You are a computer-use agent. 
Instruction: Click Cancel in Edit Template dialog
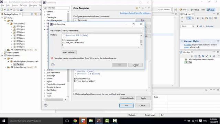tap(135, 65)
